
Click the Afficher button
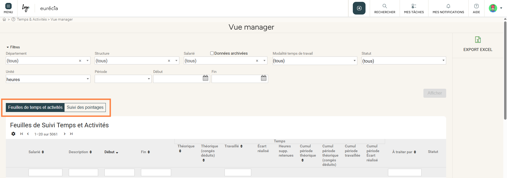434,93
